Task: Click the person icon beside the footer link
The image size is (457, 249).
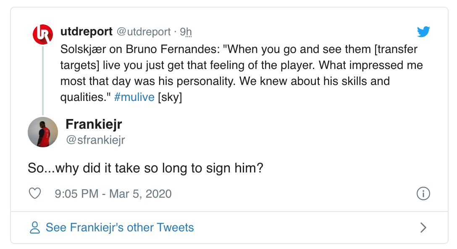Action: [34, 227]
